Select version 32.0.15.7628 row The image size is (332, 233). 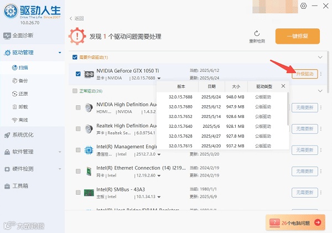pos(222,136)
